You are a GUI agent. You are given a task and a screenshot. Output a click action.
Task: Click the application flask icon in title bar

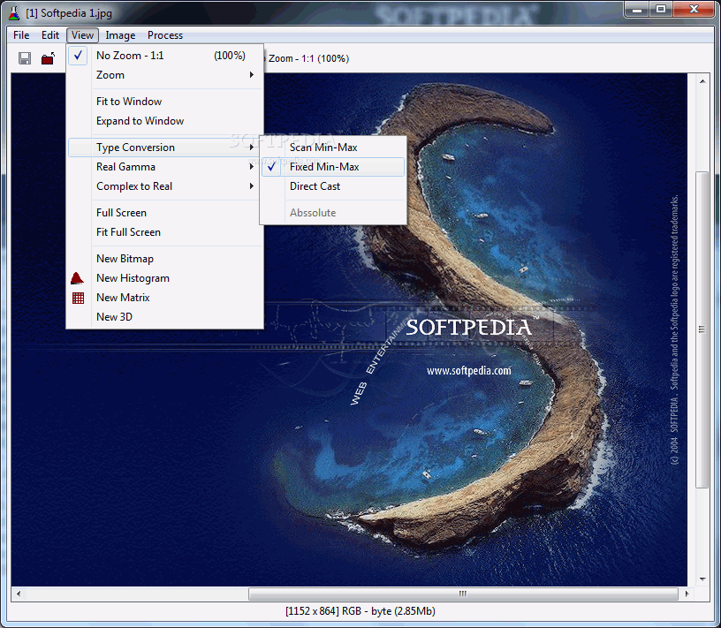pos(14,13)
